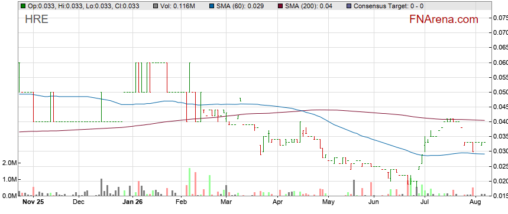Click the 'Jan 26' date axis label

tap(133, 202)
